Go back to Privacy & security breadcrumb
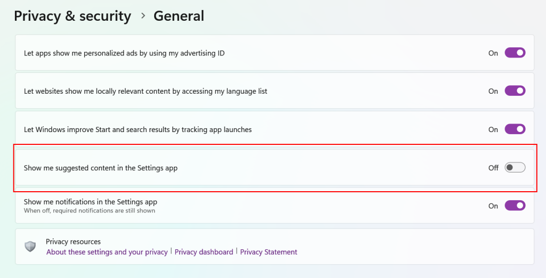 click(73, 16)
